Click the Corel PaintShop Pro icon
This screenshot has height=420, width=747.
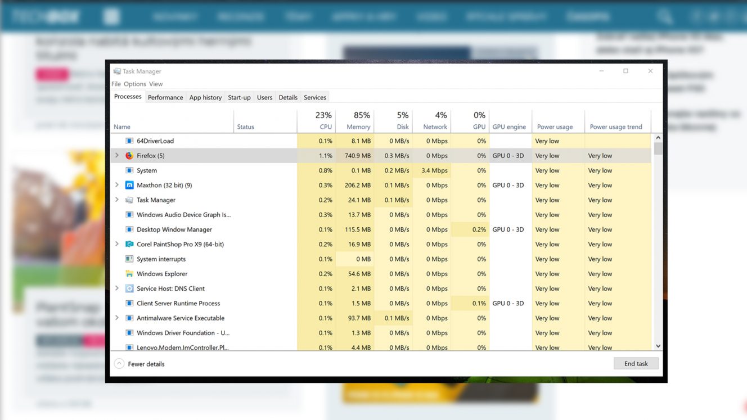[x=129, y=244]
